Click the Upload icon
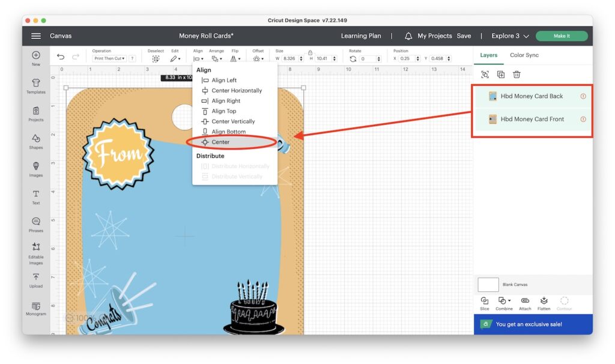 coord(35,278)
